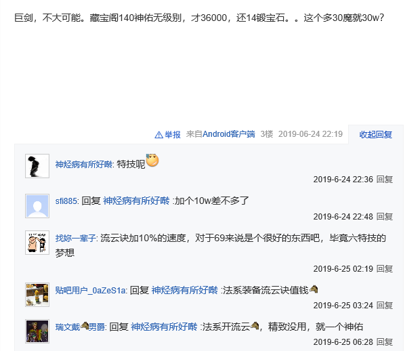Image resolution: width=405 pixels, height=351 pixels.
Task: Click the report warning triangle icon
Action: pyautogui.click(x=158, y=135)
